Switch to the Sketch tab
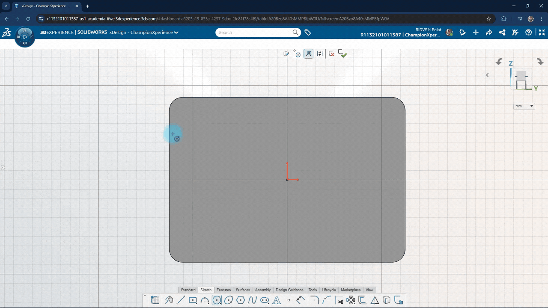The image size is (548, 308). [x=206, y=290]
